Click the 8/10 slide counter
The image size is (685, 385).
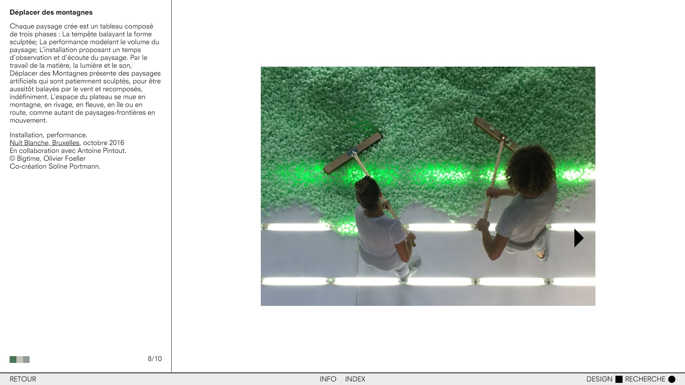(154, 359)
